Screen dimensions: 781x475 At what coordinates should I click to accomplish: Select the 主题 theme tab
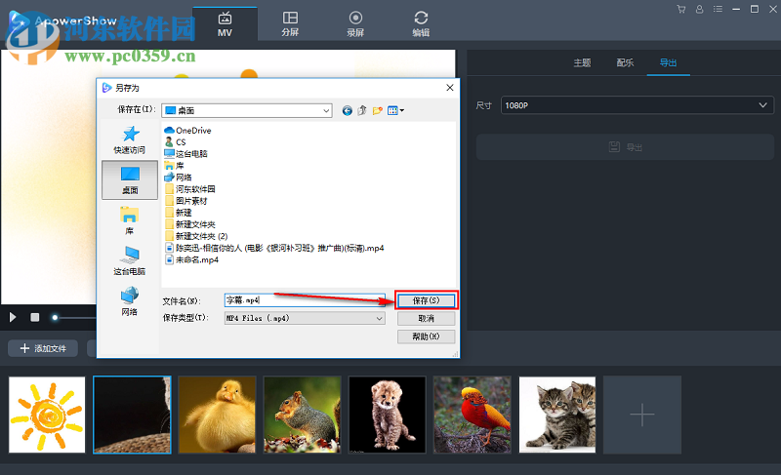(582, 62)
